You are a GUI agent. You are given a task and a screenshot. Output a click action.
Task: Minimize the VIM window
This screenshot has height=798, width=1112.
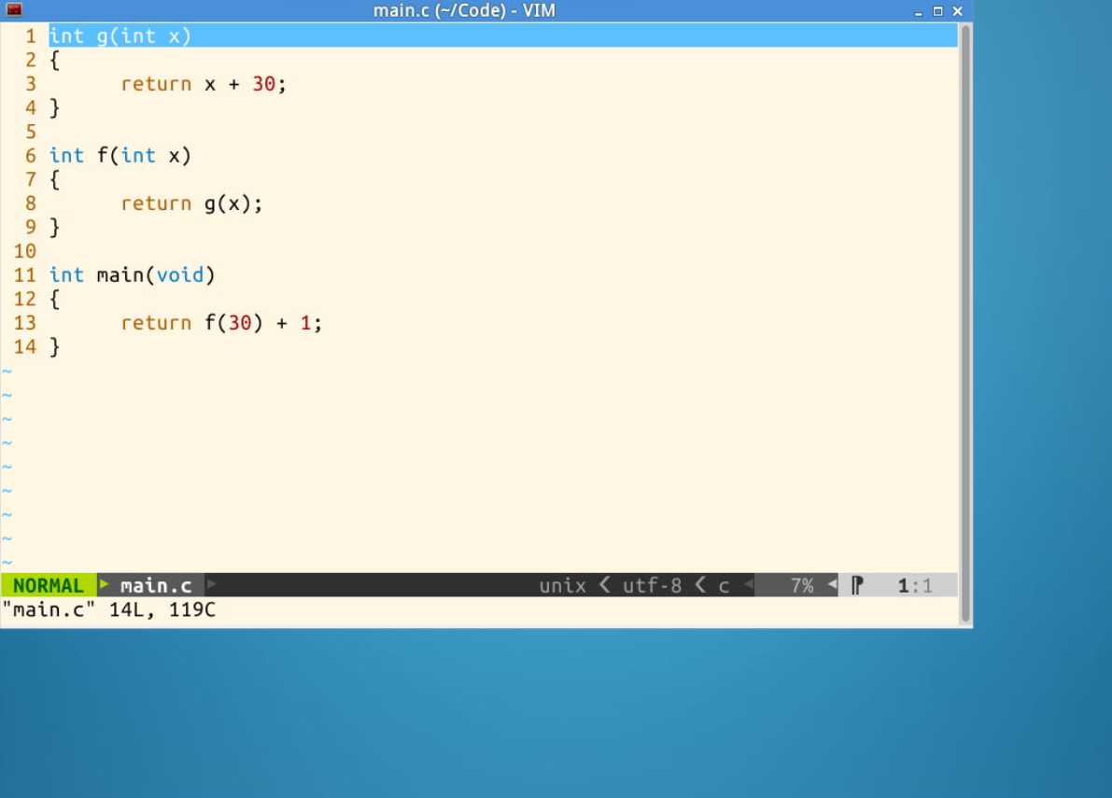(x=919, y=11)
